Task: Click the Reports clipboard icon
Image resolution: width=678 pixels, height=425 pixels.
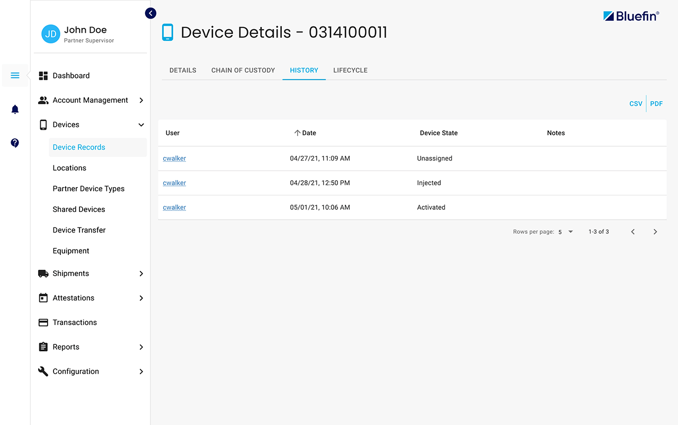Action: coord(43,347)
